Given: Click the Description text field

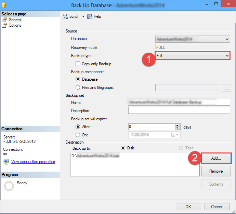Looking at the screenshot, I should click(179, 110).
